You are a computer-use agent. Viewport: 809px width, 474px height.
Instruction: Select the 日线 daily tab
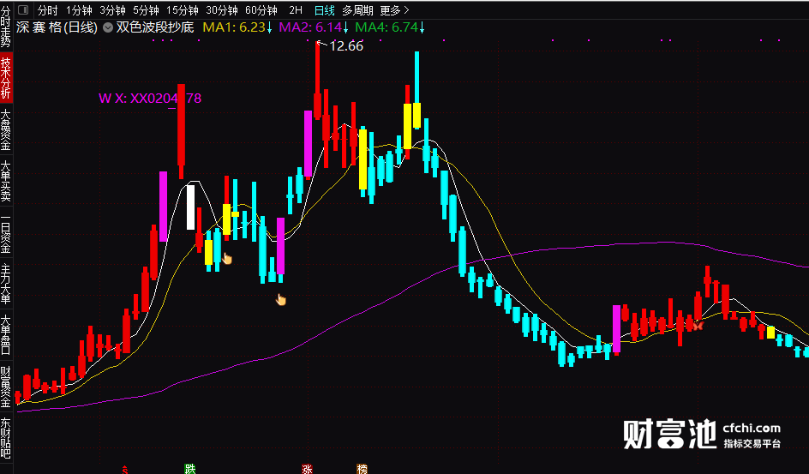coord(325,10)
